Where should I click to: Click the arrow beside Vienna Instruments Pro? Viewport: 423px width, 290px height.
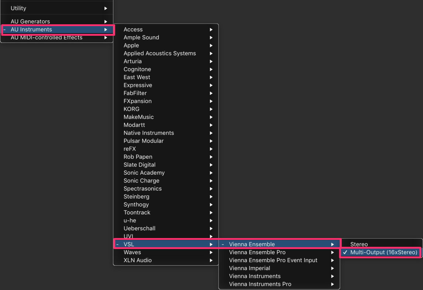tap(333, 284)
